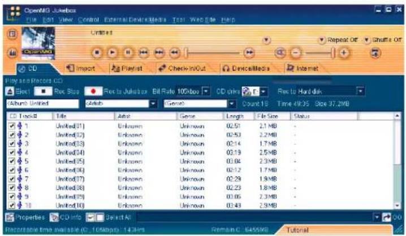Click Rec to Jukebox red record button
The width and height of the screenshot is (406, 236).
(93, 92)
